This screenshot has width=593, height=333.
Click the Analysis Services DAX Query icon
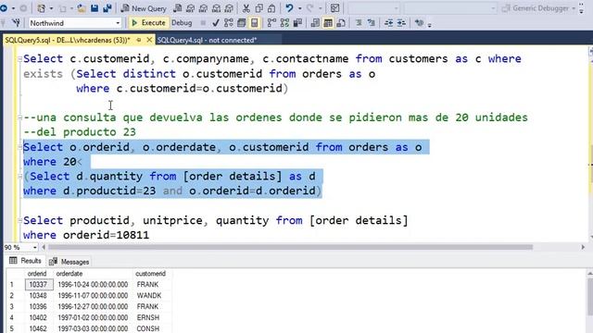pos(229,8)
